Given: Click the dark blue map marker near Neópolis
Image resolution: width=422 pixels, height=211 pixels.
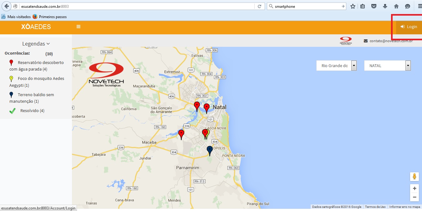Looking at the screenshot, I should [210, 151].
